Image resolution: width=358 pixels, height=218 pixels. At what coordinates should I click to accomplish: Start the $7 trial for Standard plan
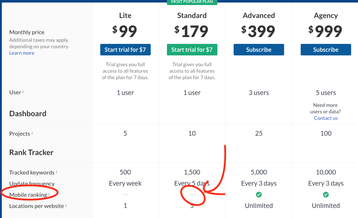[192, 50]
